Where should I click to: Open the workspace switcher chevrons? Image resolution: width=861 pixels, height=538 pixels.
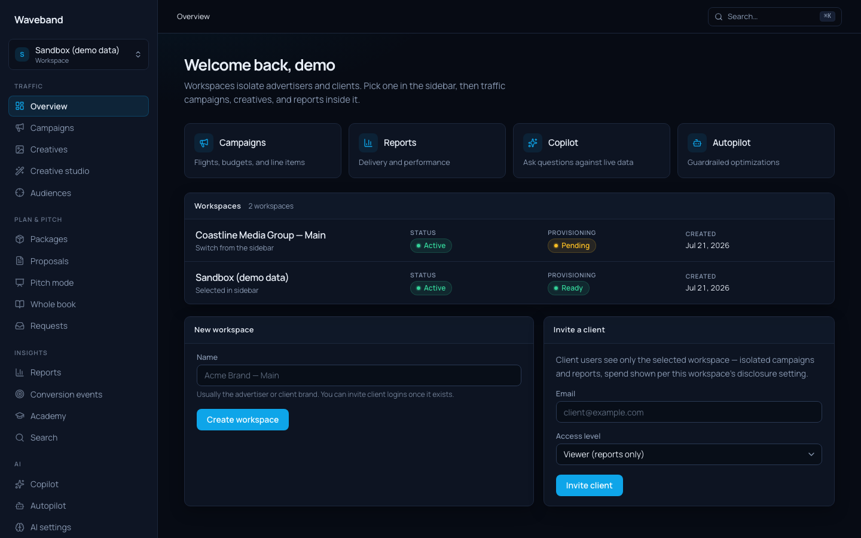[x=138, y=54]
